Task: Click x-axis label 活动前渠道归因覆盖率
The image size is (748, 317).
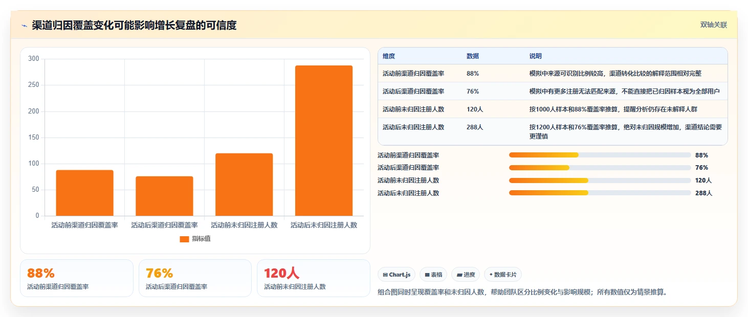Action: click(x=84, y=225)
